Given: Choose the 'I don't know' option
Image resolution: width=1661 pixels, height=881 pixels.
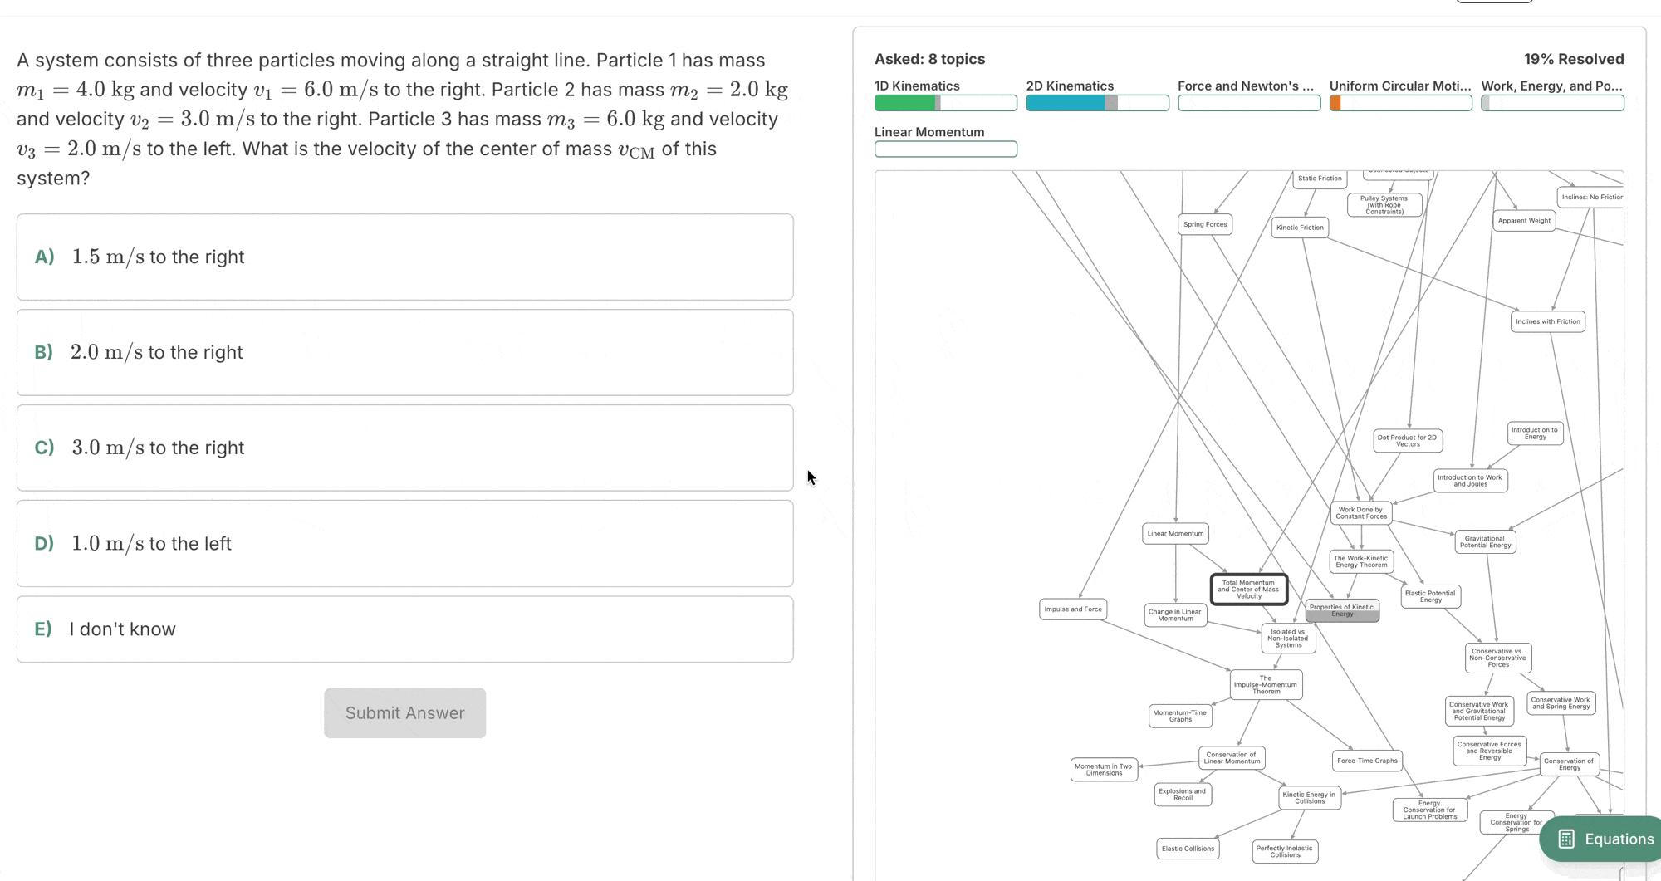Looking at the screenshot, I should tap(404, 629).
